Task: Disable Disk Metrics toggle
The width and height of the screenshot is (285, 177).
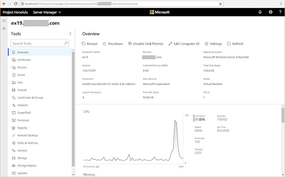Action: [146, 44]
